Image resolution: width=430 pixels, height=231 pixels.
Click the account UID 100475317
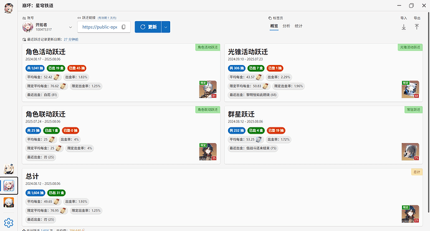pyautogui.click(x=44, y=30)
